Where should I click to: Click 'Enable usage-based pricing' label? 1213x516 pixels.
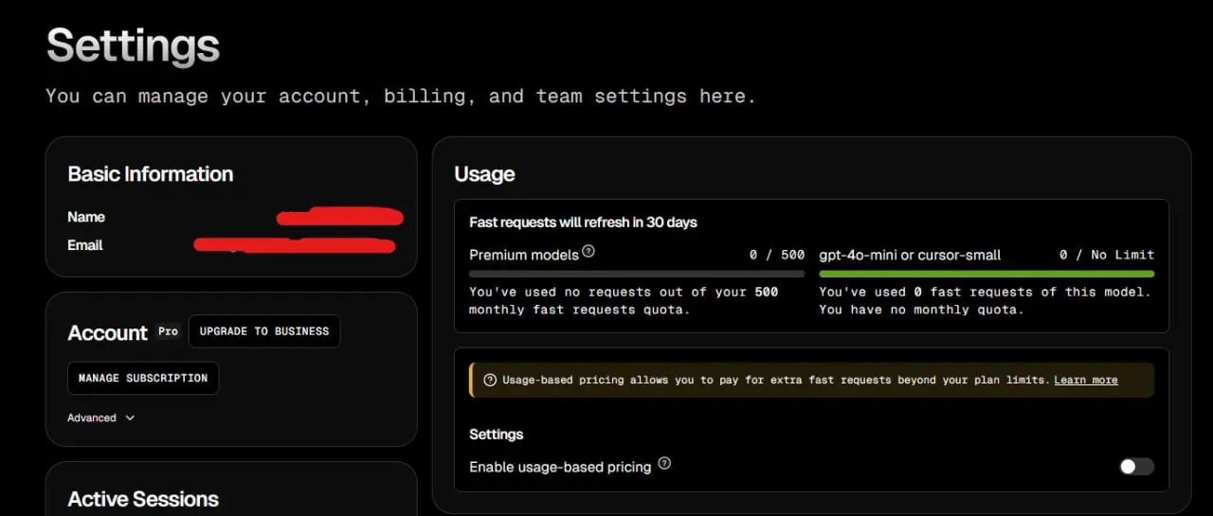[x=560, y=467]
